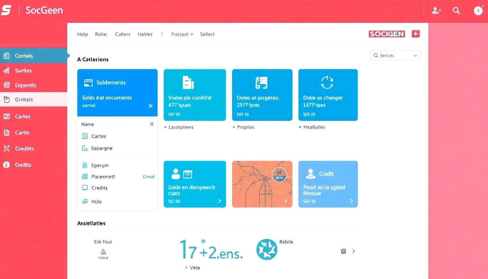Viewport: 488px width, 279px height.
Task: Expand the Fieclpct dropdown menu
Action: click(182, 34)
